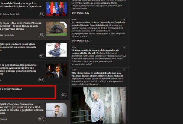The height and width of the screenshot is (124, 183).
Task: Select the 08:20 timestamp
Action: (74, 47)
